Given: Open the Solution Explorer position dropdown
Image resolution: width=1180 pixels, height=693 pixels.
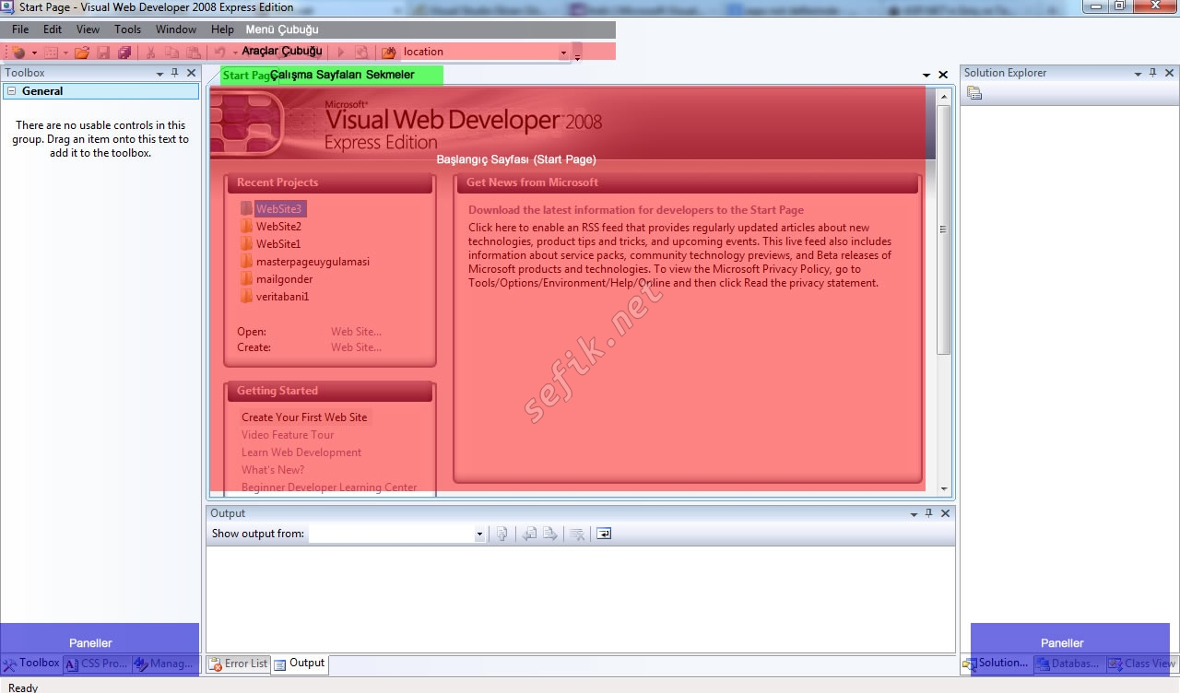Looking at the screenshot, I should pos(1138,74).
